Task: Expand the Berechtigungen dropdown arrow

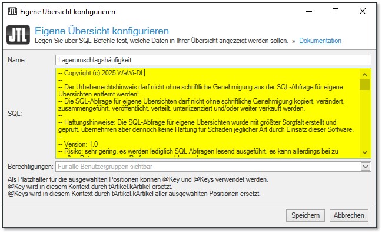Action: point(365,167)
